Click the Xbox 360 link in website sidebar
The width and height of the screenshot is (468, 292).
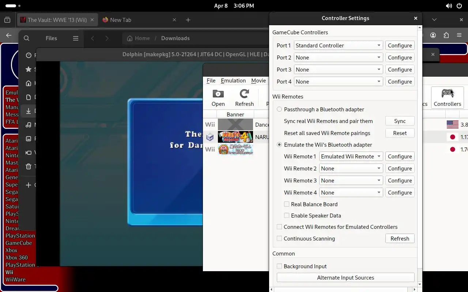16,257
